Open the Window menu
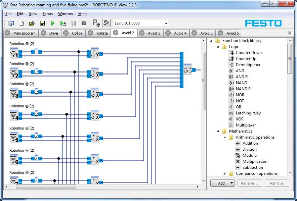This screenshot has height=201, width=297. click(66, 14)
